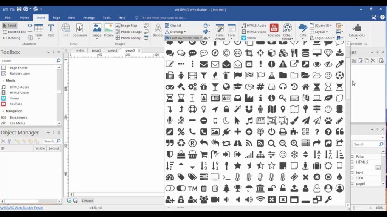Pick the percent sign icon
This screenshot has width=387, height=217.
pos(181,132)
